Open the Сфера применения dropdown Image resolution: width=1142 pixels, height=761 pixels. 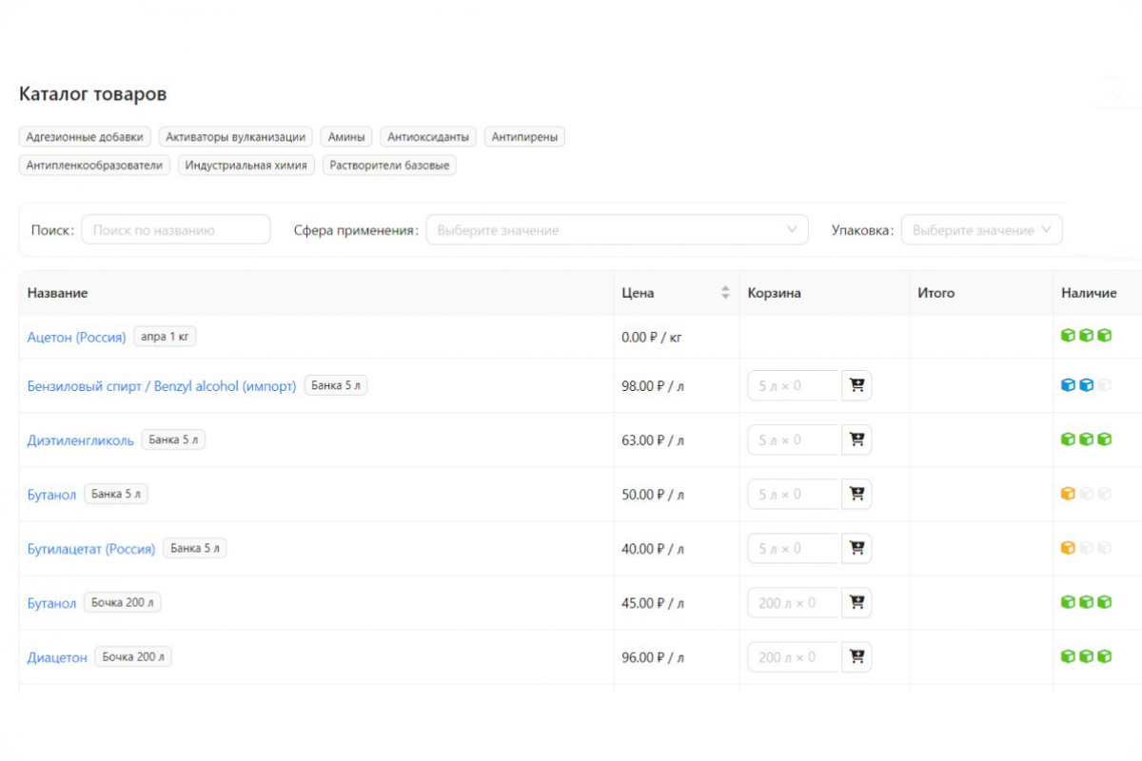(616, 230)
